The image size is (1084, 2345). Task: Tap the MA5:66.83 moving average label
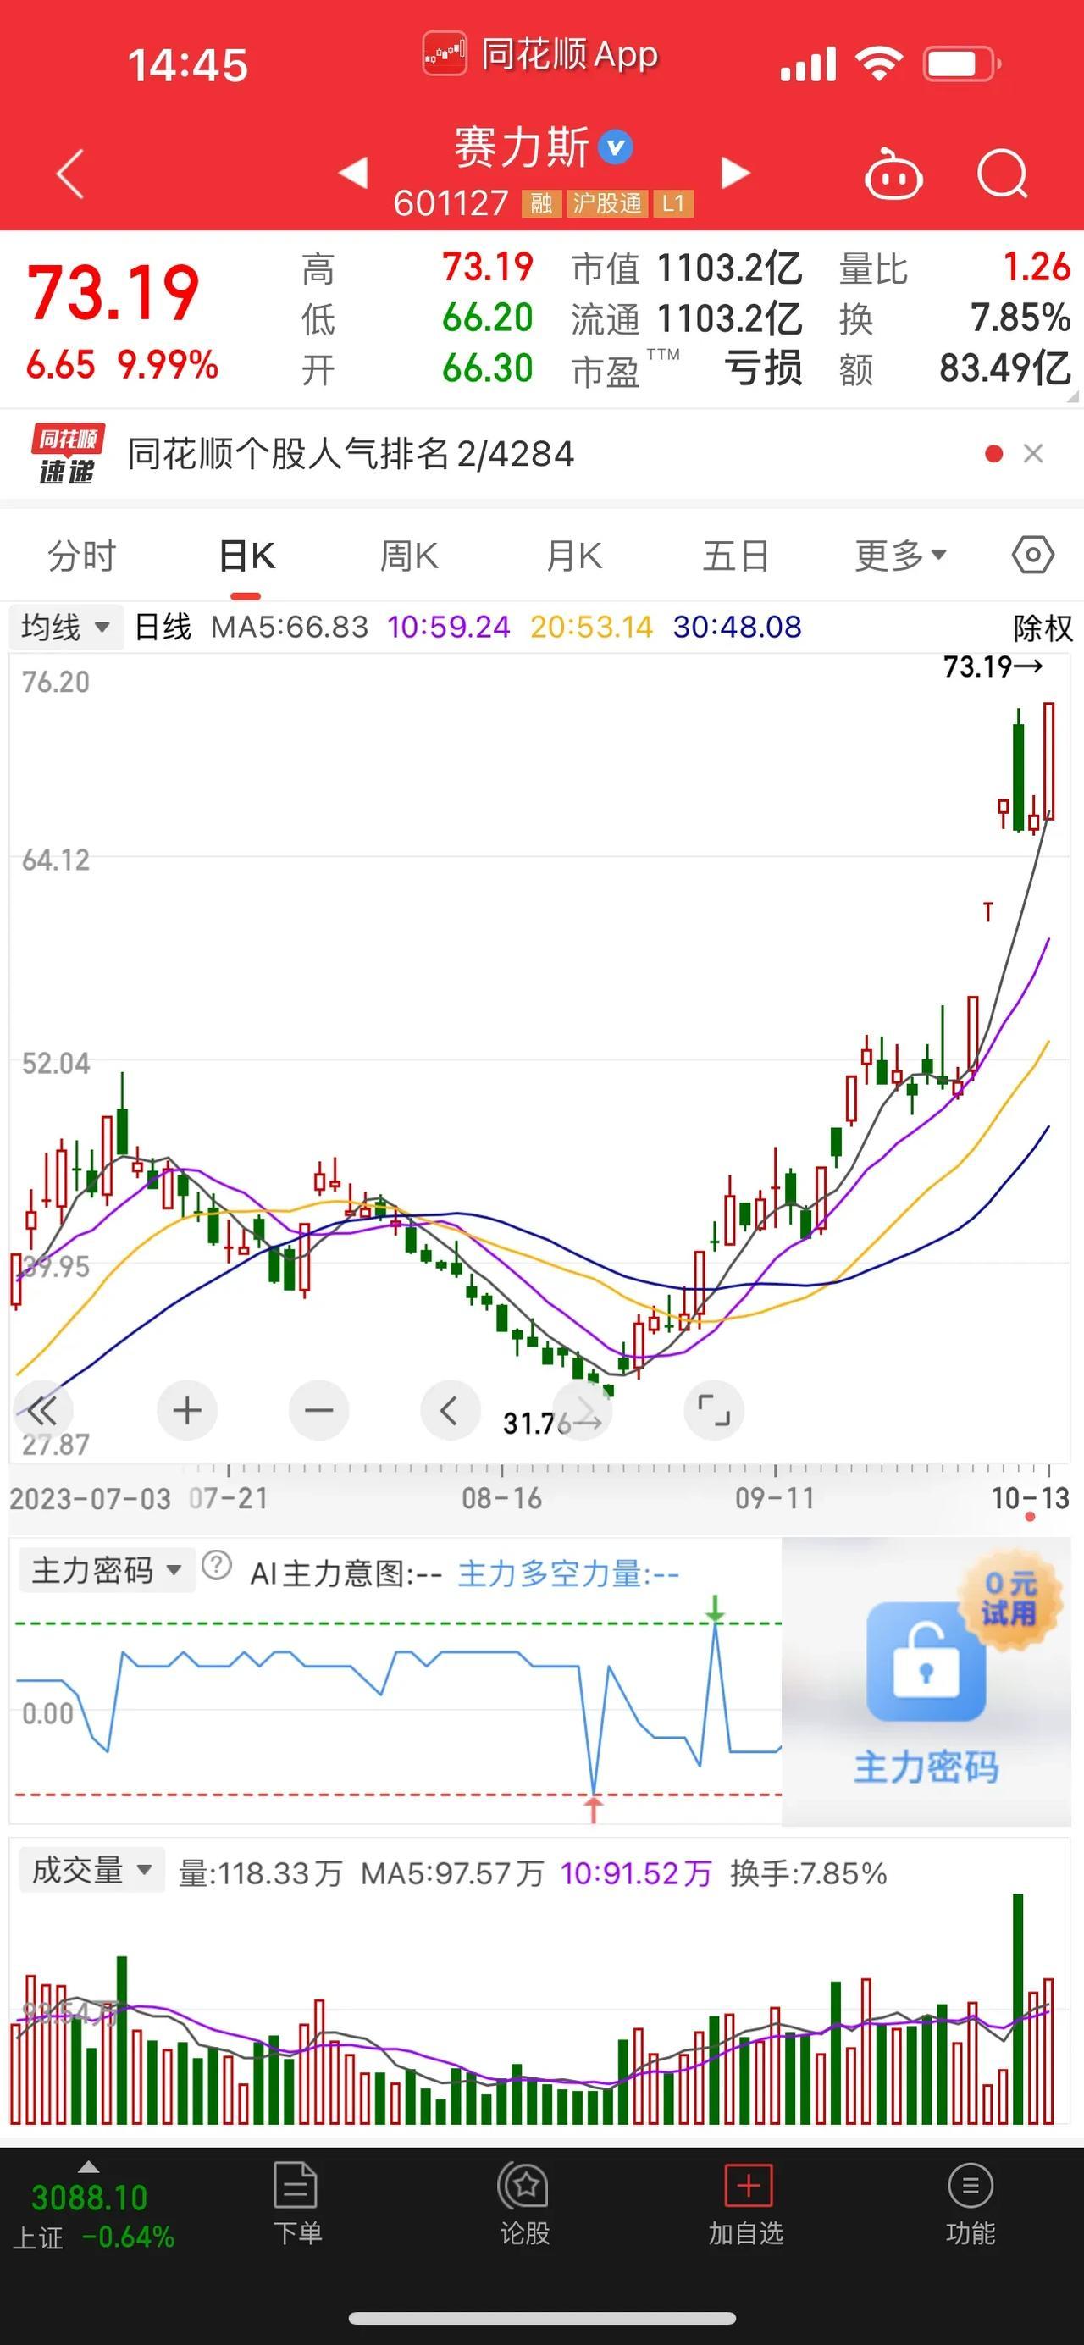tap(290, 627)
